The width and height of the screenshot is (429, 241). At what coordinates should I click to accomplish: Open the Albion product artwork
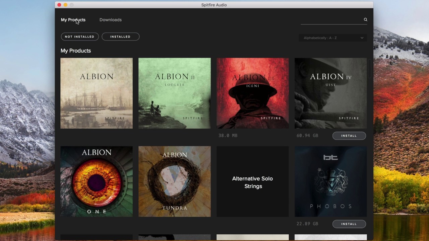96,93
